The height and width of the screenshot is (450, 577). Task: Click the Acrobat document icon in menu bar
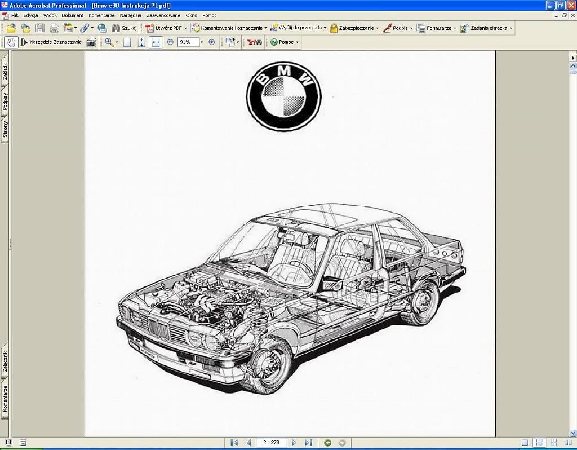coord(5,15)
